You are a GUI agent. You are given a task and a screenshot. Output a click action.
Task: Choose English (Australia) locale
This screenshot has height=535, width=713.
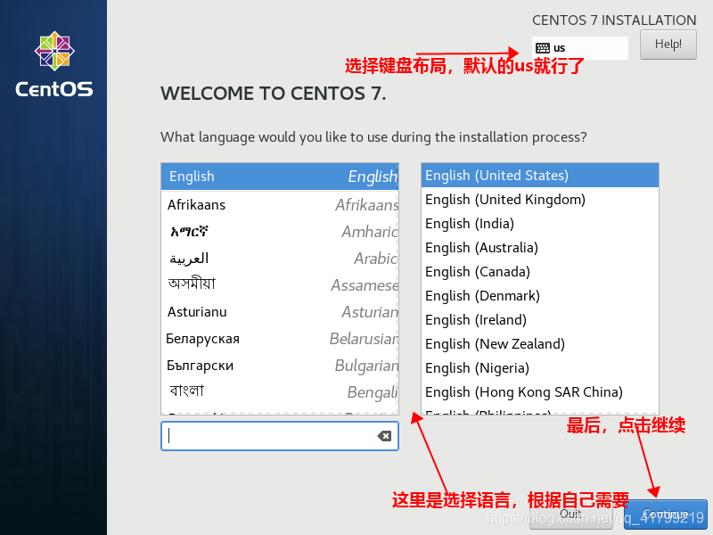pos(540,248)
